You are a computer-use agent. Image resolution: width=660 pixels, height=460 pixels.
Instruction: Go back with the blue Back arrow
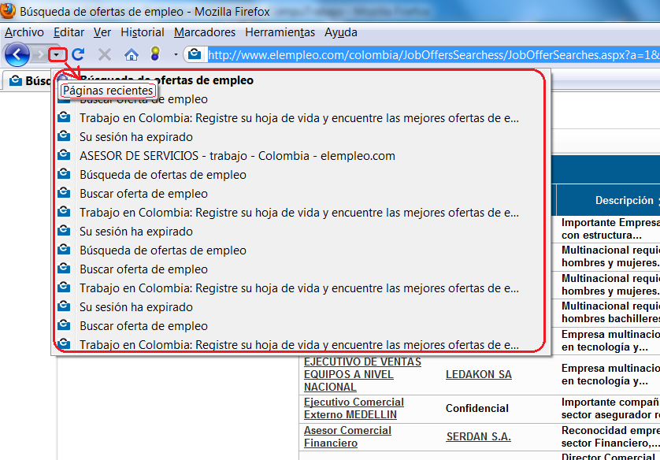[17, 54]
